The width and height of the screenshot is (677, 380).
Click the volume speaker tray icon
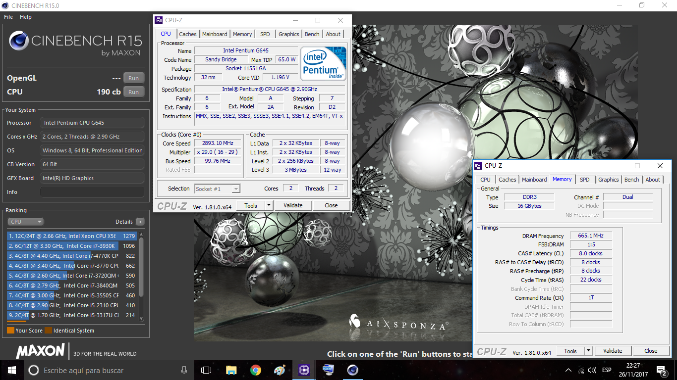pyautogui.click(x=592, y=370)
